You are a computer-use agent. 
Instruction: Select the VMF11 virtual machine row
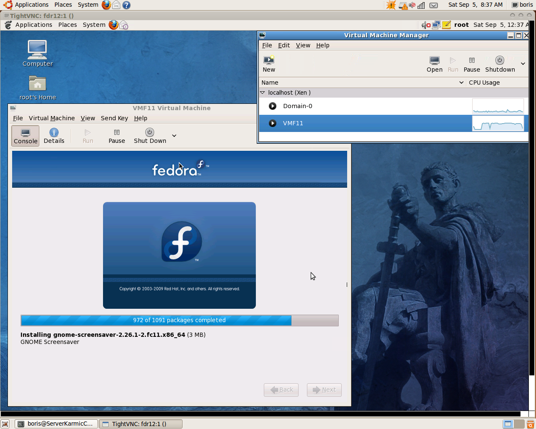point(394,123)
